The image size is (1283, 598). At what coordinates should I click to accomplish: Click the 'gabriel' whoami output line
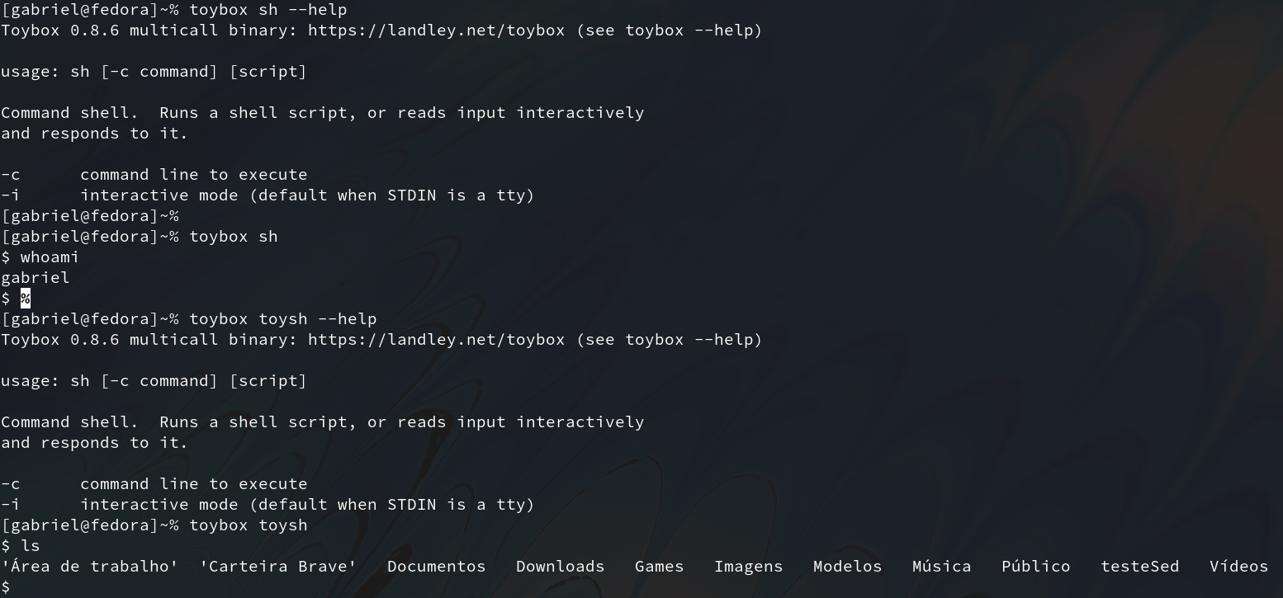36,277
